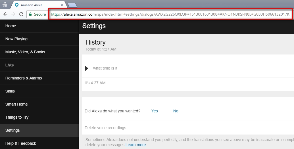Viewport: 294px width, 149px height.
Task: Open the Learn more link
Action: pyautogui.click(x=135, y=145)
